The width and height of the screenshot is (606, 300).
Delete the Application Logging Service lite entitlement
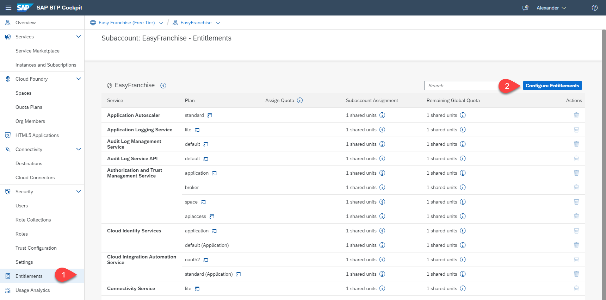pos(576,130)
